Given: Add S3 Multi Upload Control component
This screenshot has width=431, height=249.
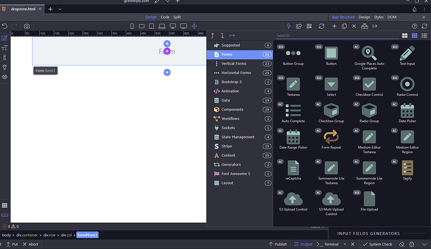Looking at the screenshot, I should click(331, 204).
